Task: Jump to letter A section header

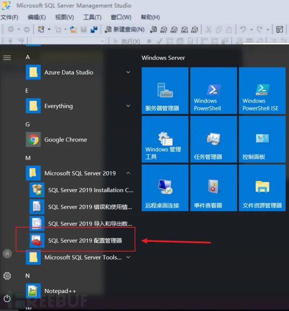Action: click(28, 57)
